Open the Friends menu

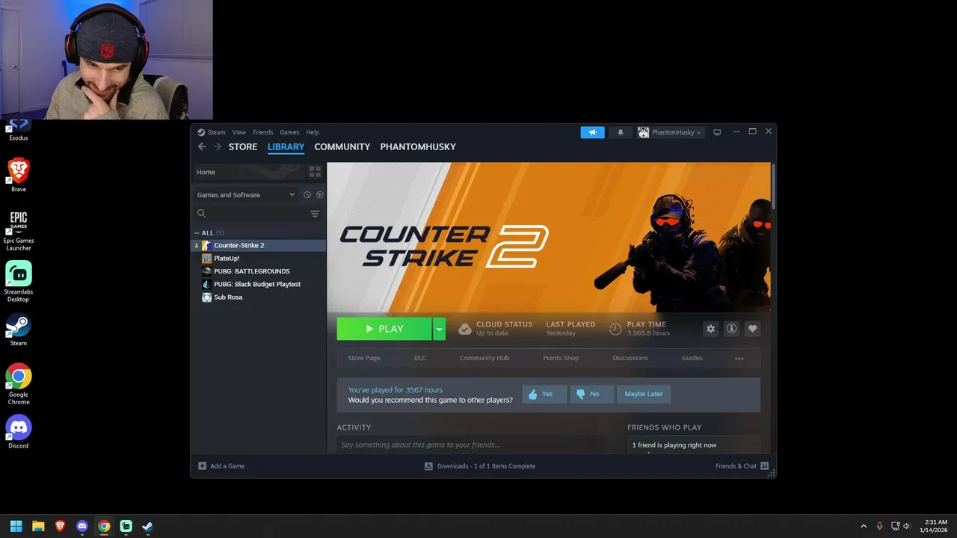pyautogui.click(x=263, y=132)
